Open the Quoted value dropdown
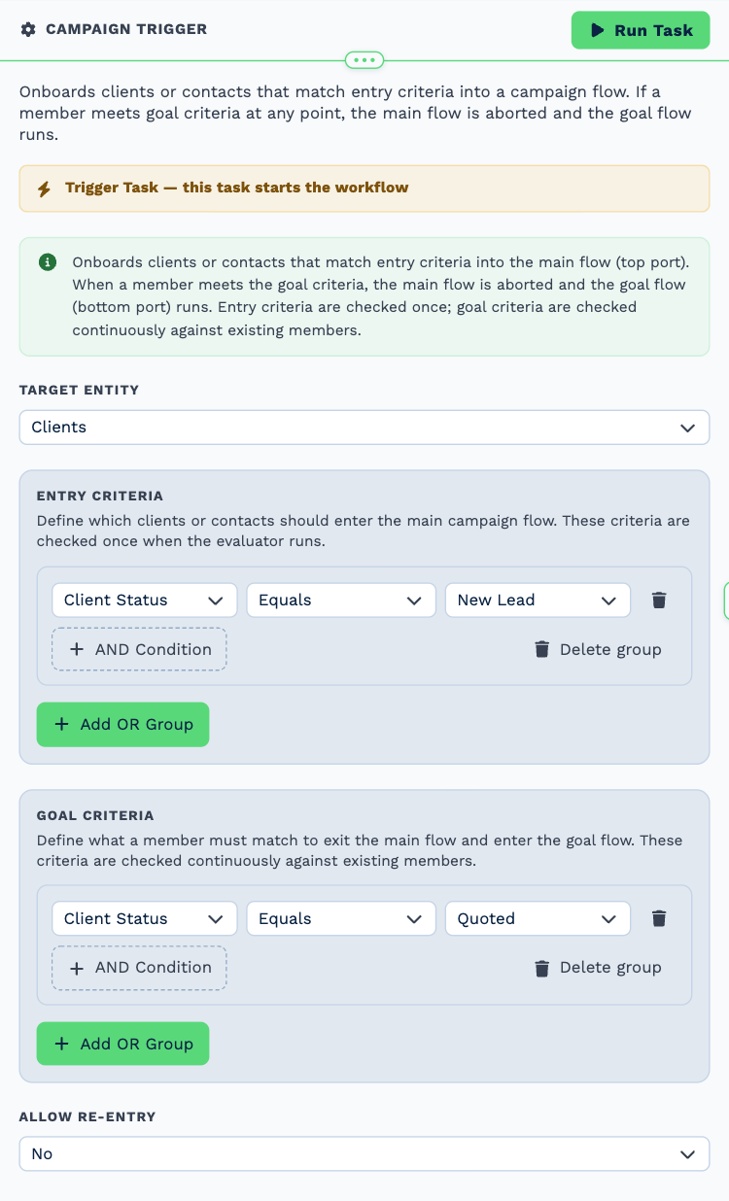Image resolution: width=729 pixels, height=1201 pixels. click(x=538, y=919)
